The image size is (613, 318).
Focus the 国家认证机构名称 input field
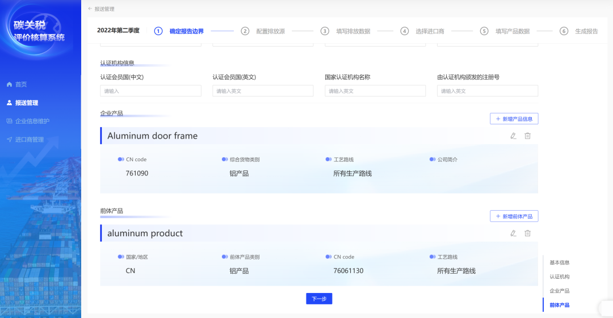375,91
